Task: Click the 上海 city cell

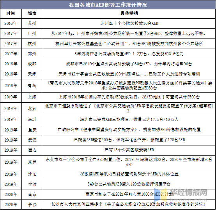Action: pos(32,97)
